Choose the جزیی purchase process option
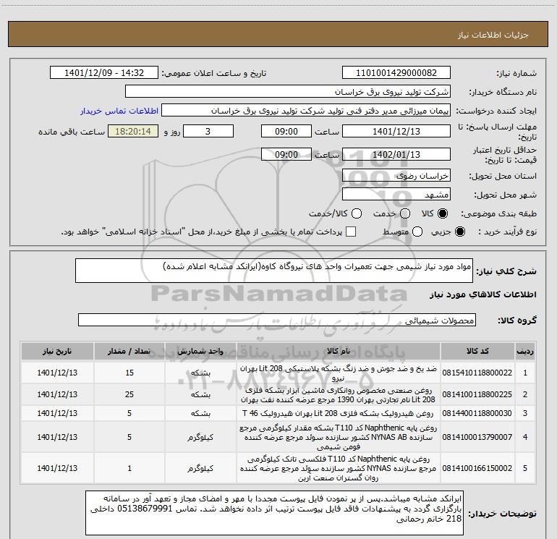 459,232
